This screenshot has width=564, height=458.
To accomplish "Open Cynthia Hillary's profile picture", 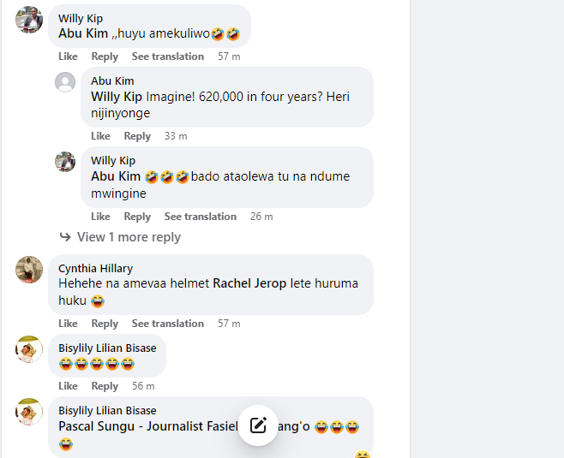I will pos(29,270).
